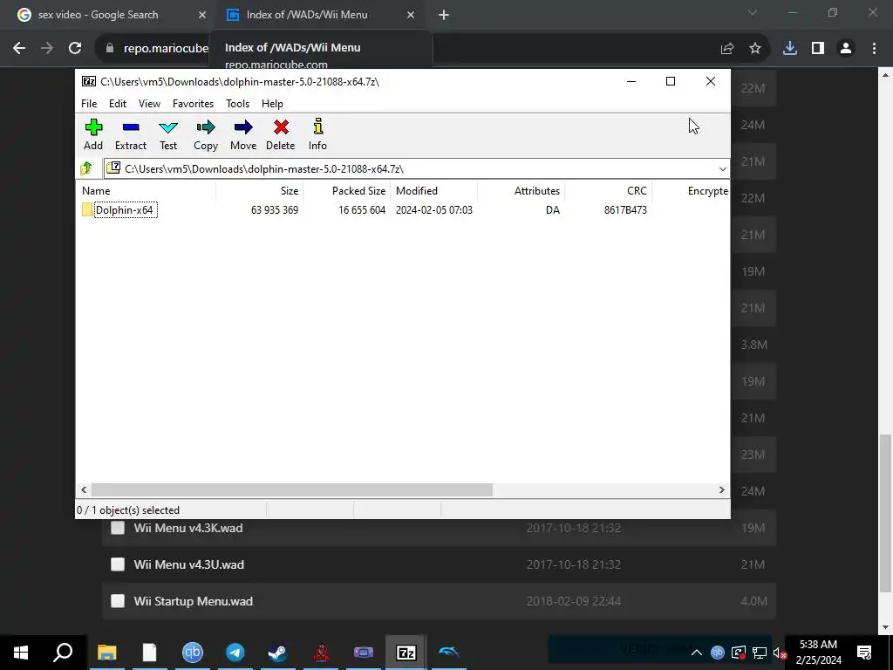Open the File menu in 7-Zip
Image resolution: width=893 pixels, height=670 pixels.
89,104
